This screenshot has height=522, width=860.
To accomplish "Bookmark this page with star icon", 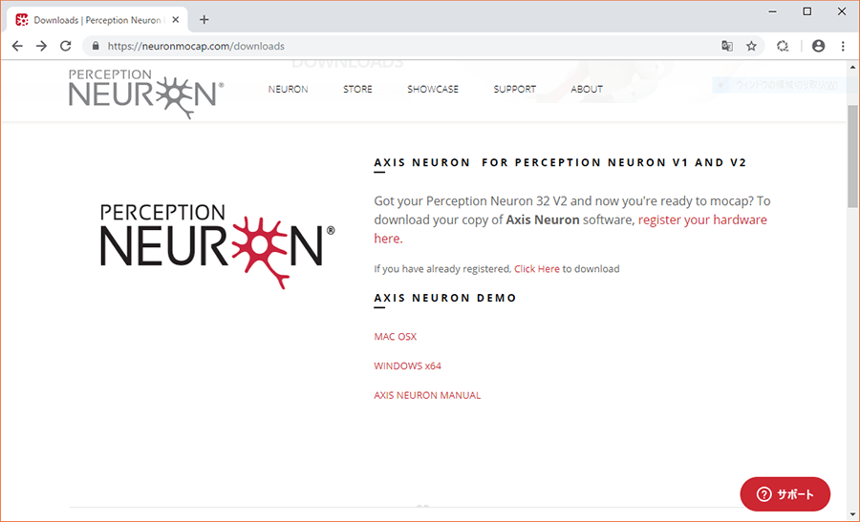I will 751,46.
